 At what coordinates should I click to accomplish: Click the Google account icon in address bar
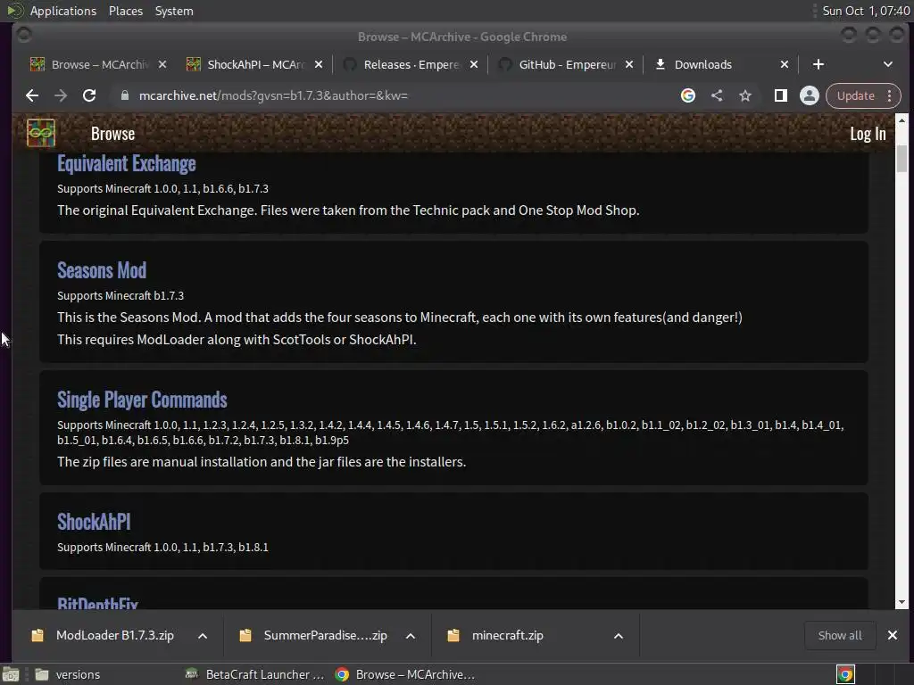point(688,95)
